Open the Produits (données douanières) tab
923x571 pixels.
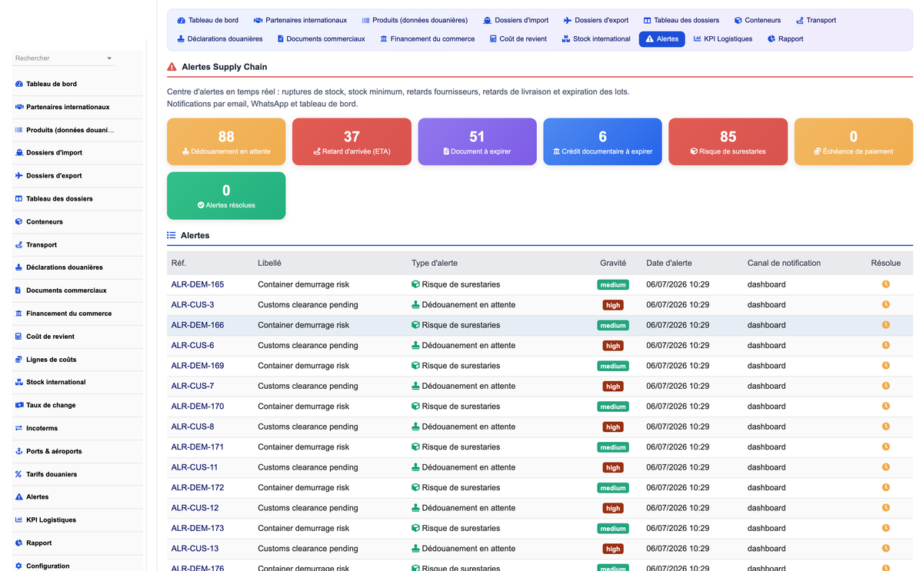[415, 20]
